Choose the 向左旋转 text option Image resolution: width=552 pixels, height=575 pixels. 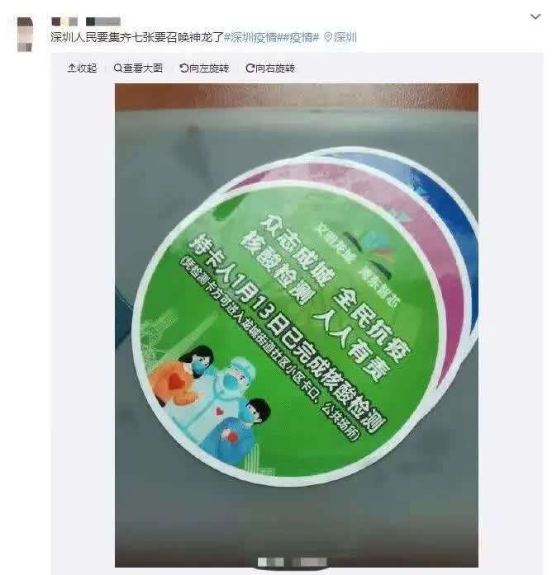click(209, 68)
